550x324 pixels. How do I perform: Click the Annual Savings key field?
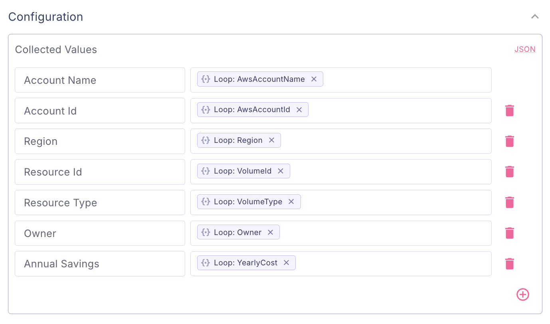pyautogui.click(x=100, y=264)
